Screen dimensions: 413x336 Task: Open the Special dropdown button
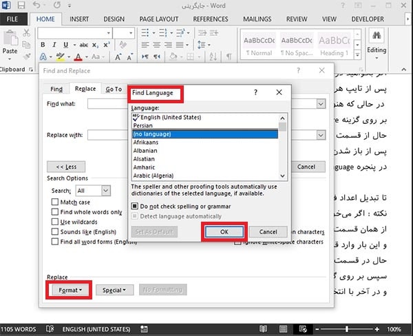pyautogui.click(x=114, y=290)
